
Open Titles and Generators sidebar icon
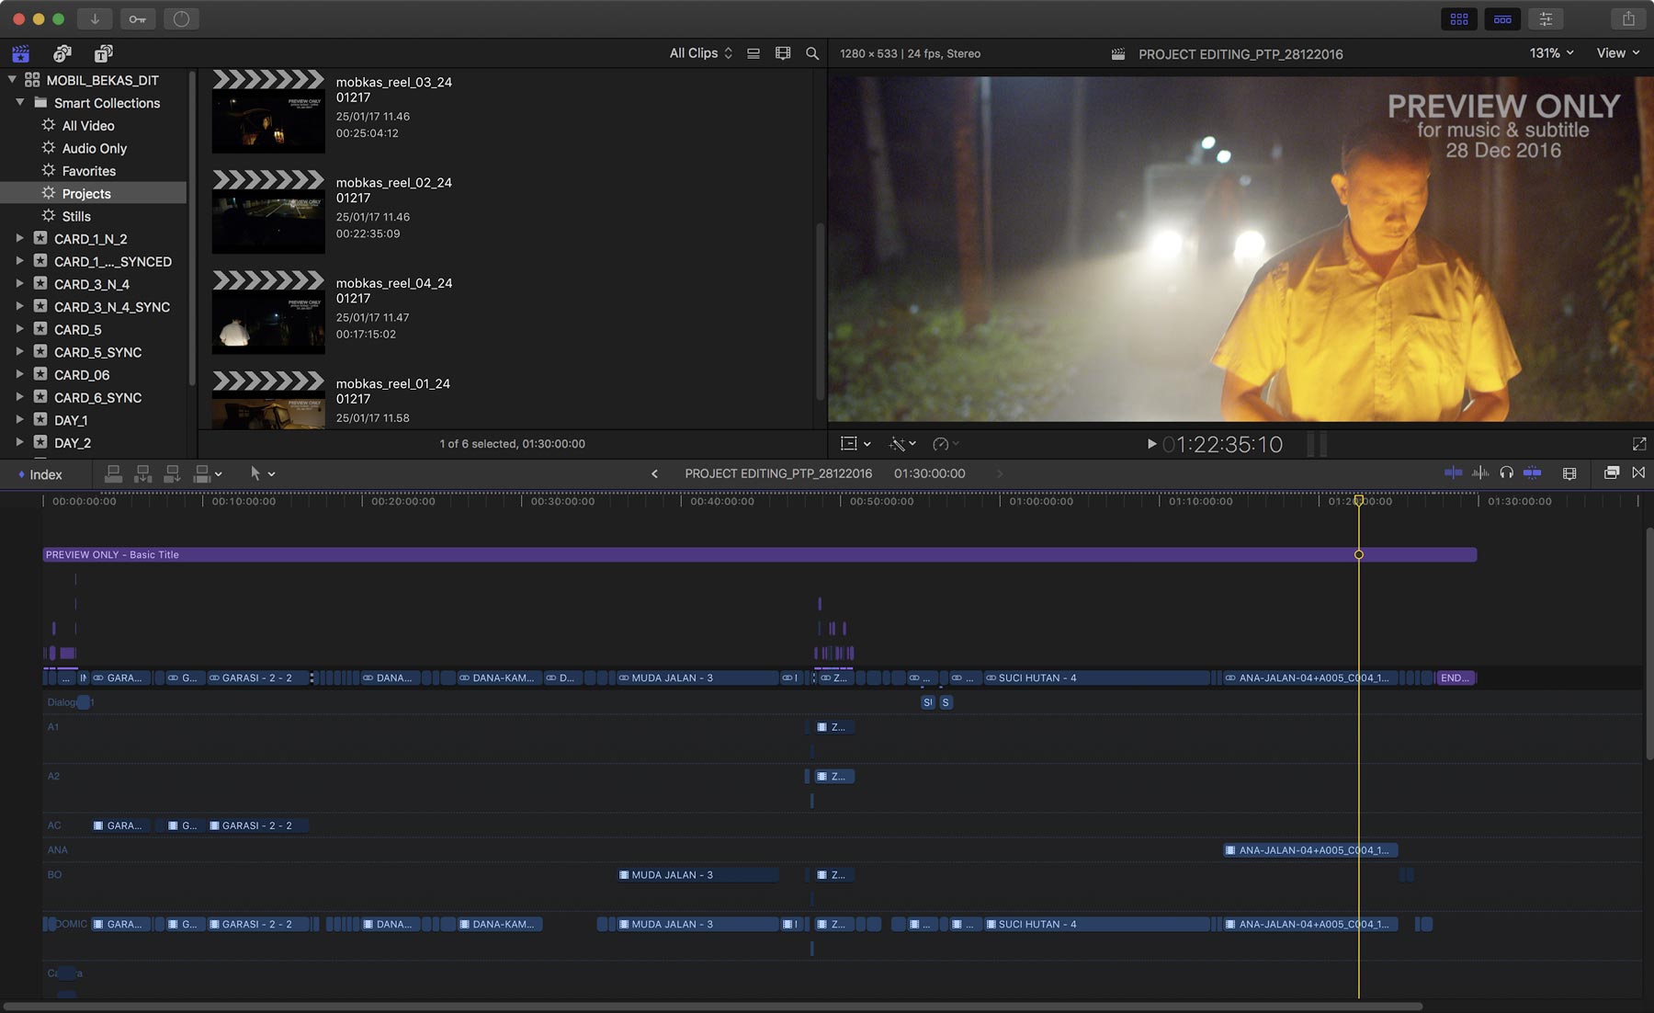point(103,53)
